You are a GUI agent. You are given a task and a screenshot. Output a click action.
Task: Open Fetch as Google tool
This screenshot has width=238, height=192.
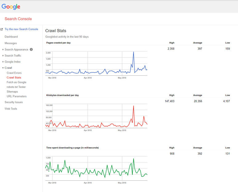pos(16,82)
